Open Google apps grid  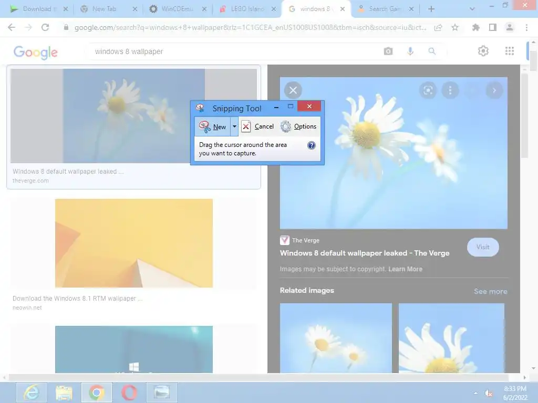click(510, 51)
